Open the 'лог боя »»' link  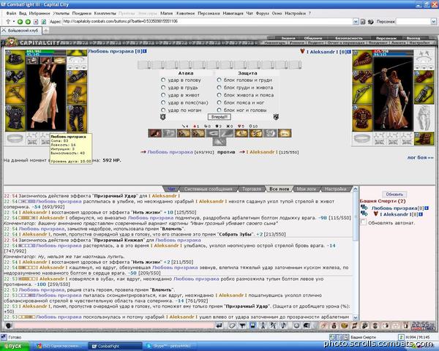420,158
